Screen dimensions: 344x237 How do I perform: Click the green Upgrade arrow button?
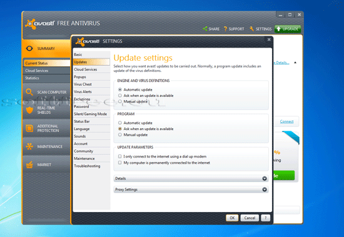click(288, 29)
